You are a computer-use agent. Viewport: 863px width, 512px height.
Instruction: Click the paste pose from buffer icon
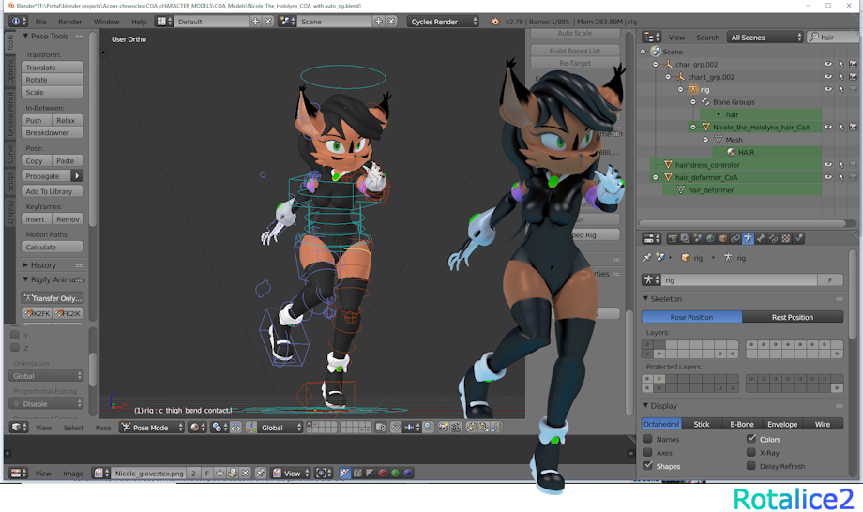[x=484, y=428]
